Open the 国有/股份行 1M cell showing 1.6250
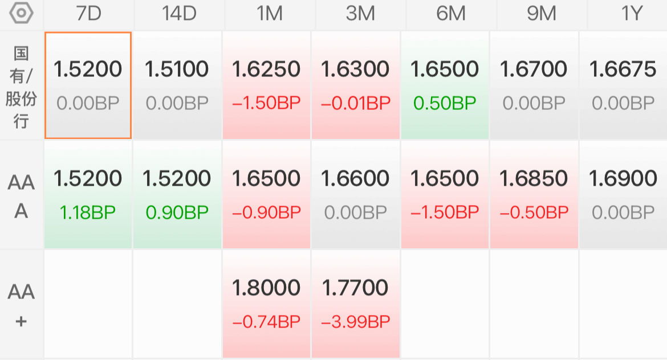This screenshot has width=667, height=360. click(x=266, y=85)
